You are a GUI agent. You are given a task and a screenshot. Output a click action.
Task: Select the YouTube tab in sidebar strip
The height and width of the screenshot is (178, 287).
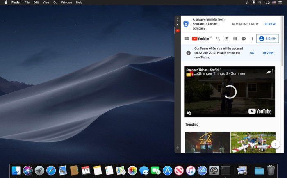click(x=178, y=30)
